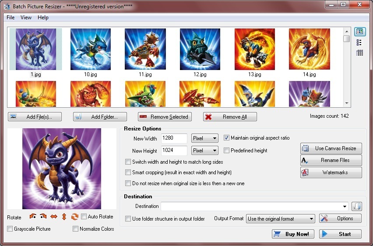Select the 13.jpg thumbnail

(254, 49)
